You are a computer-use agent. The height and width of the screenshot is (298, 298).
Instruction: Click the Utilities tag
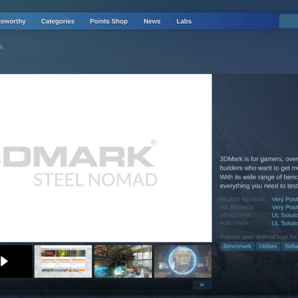click(268, 246)
